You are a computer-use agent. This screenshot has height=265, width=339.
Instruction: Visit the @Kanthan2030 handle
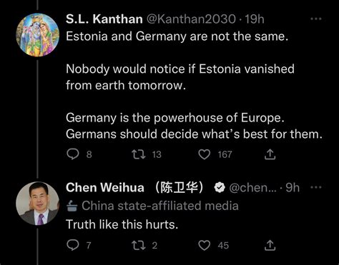pos(191,19)
